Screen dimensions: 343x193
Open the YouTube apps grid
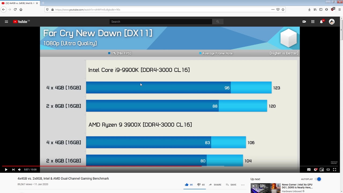313,22
